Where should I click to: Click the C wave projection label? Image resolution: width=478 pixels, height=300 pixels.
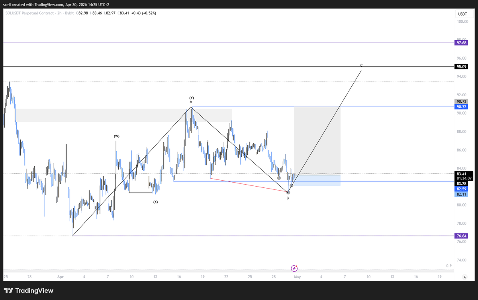[361, 65]
